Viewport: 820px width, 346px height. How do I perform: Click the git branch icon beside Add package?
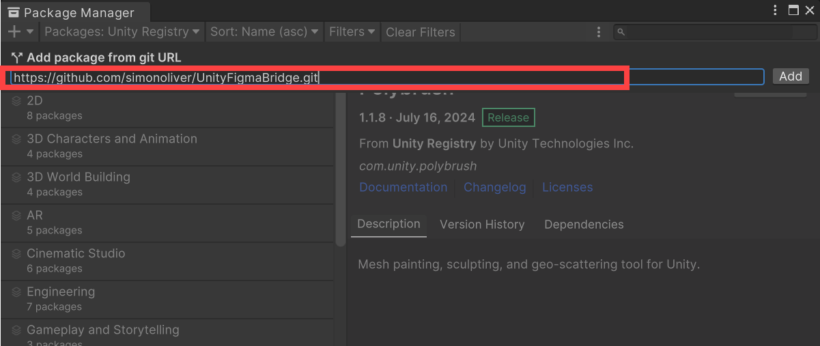(x=16, y=58)
